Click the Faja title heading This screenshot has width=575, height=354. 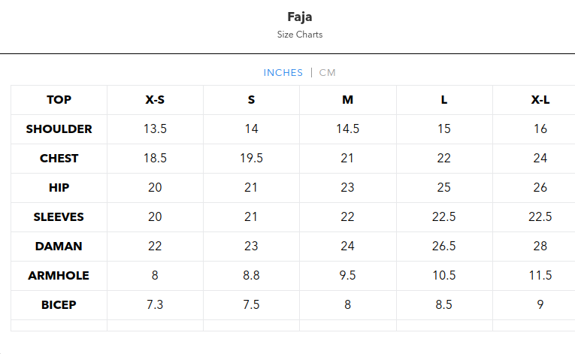(299, 17)
